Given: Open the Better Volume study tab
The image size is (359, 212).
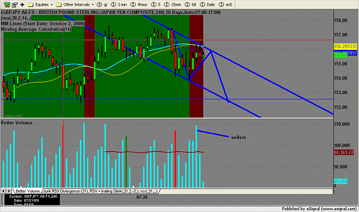Looking at the screenshot, I should [x=28, y=191].
